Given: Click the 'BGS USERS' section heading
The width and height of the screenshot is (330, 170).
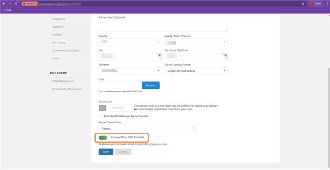Looking at the screenshot, I should click(x=59, y=73).
